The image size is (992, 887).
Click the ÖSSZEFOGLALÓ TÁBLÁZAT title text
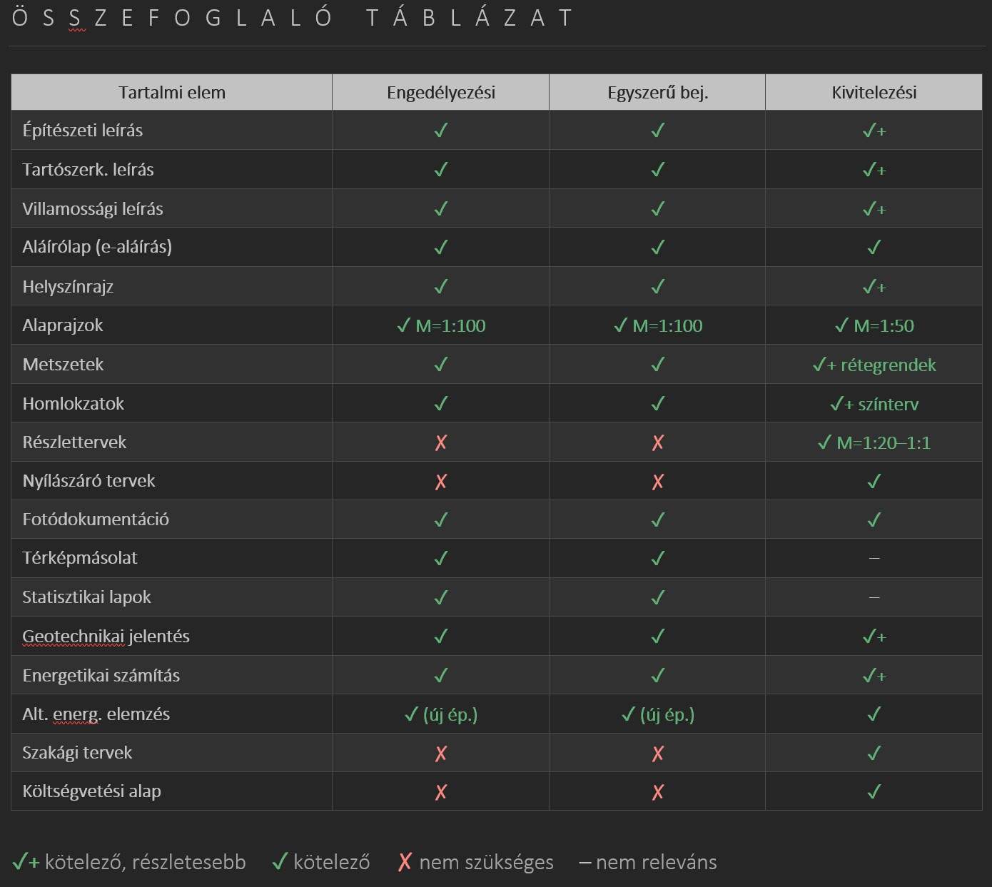pos(292,18)
